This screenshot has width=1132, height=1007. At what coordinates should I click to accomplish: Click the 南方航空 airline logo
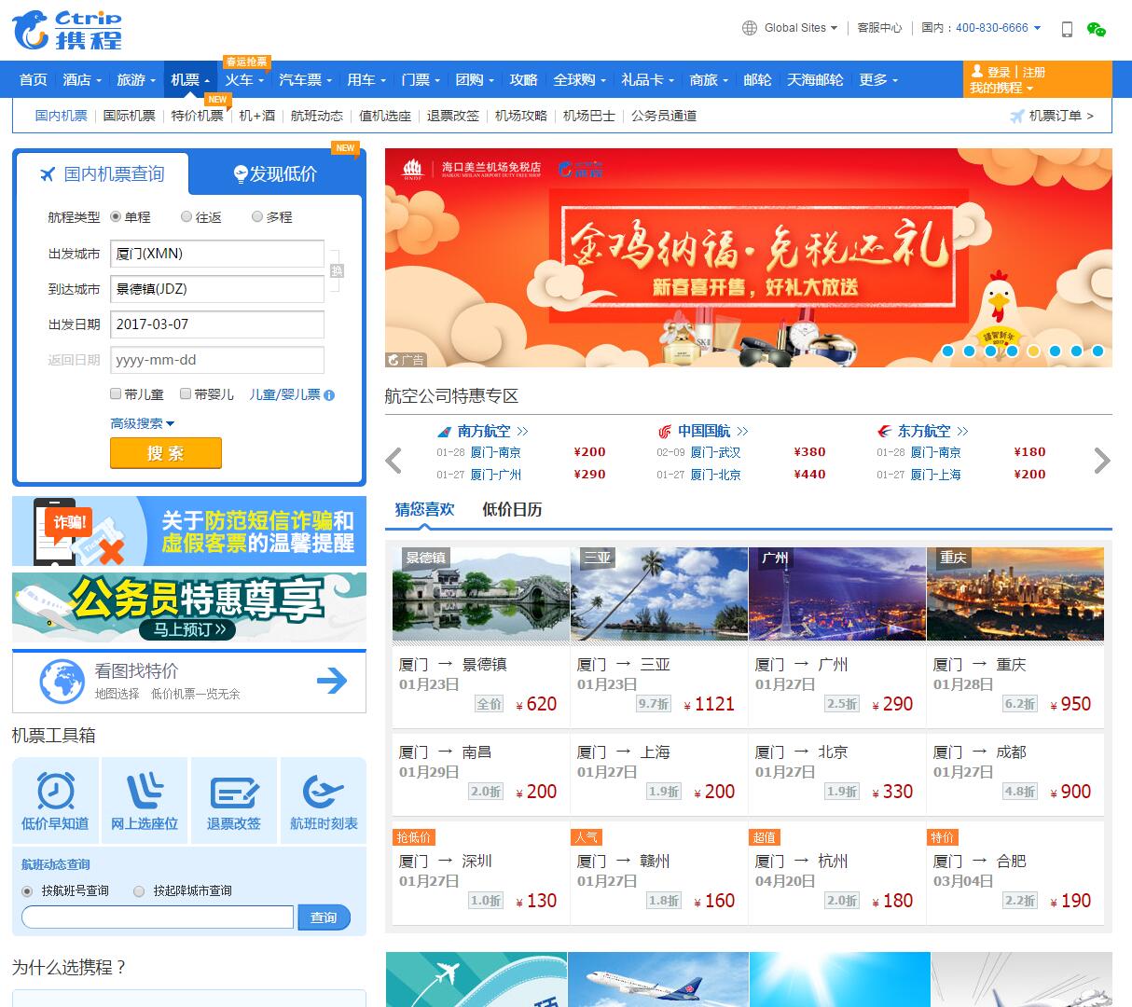[x=444, y=432]
